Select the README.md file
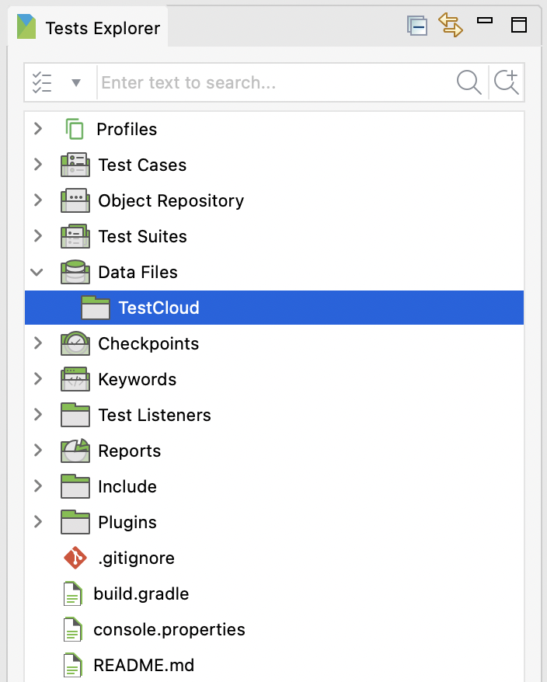Viewport: 547px width, 682px height. click(x=143, y=665)
